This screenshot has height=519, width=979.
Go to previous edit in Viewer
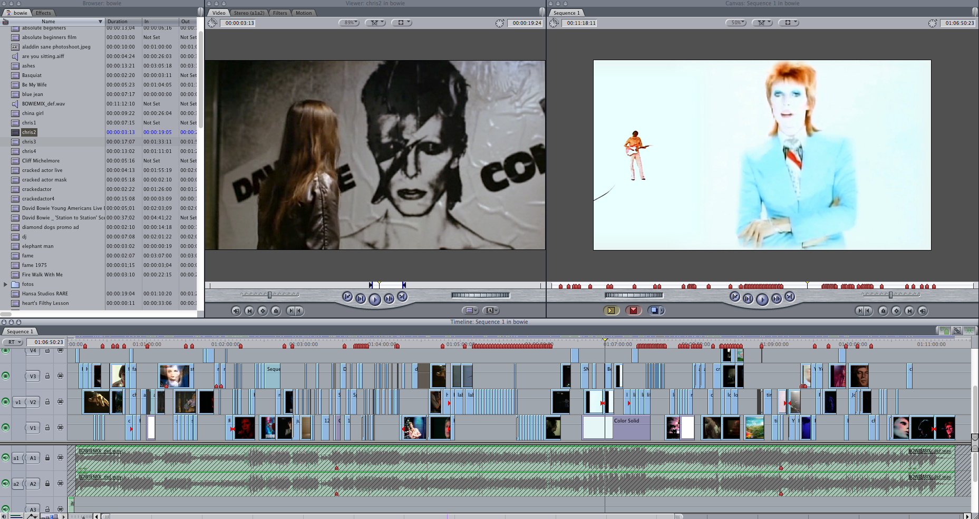[347, 297]
